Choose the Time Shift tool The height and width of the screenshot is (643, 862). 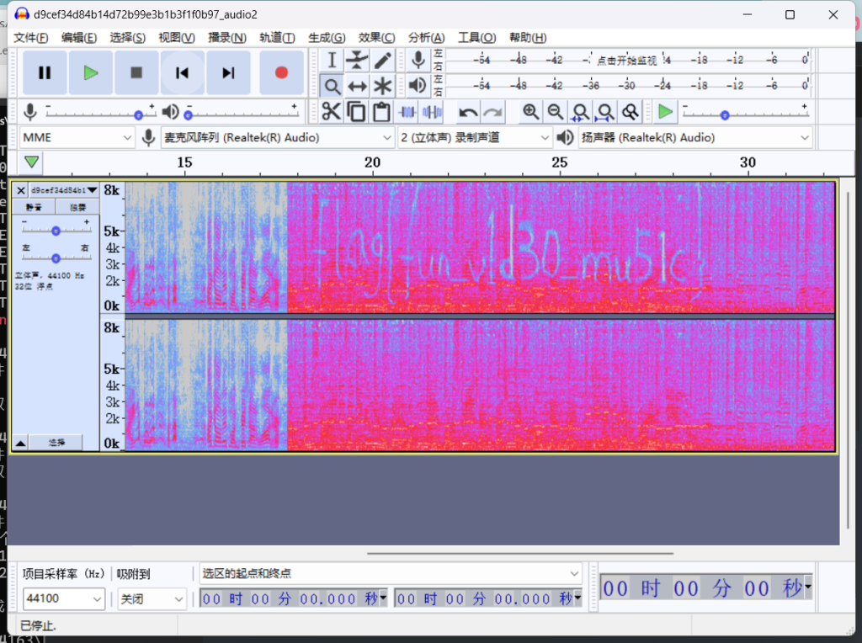coord(358,86)
